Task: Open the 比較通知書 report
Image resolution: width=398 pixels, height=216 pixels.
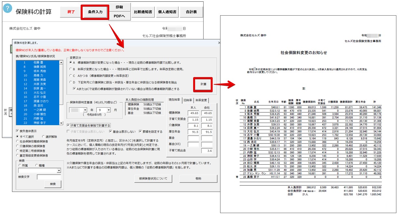Action: [x=143, y=12]
